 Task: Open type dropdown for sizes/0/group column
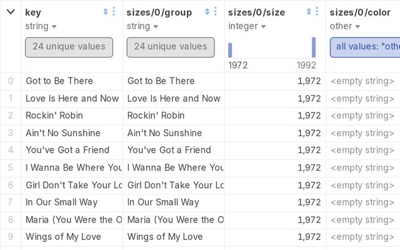click(x=142, y=26)
